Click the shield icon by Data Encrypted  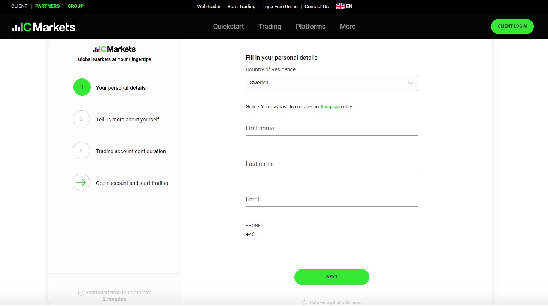[304, 303]
